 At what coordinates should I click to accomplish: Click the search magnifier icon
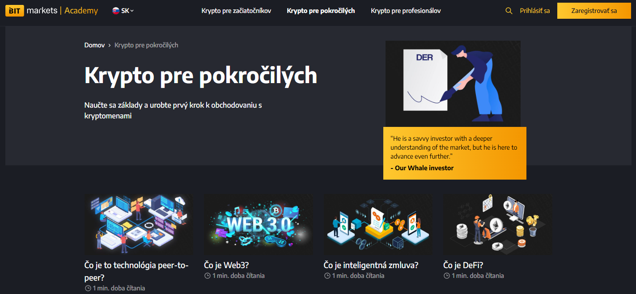click(509, 11)
